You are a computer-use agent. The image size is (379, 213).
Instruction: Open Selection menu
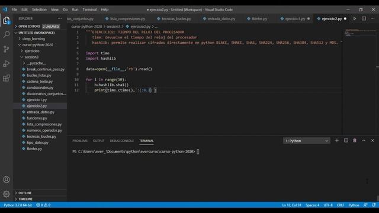[39, 9]
